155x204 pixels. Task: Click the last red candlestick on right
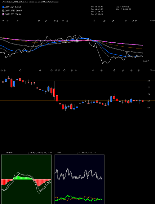143,101
